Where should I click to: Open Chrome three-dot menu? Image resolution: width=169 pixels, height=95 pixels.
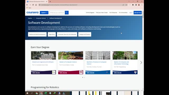pyautogui.click(x=142, y=5)
